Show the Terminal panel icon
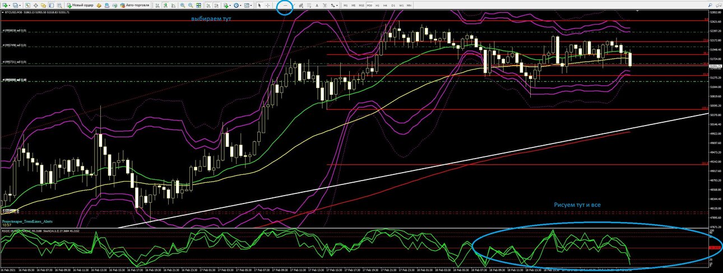 (52, 5)
